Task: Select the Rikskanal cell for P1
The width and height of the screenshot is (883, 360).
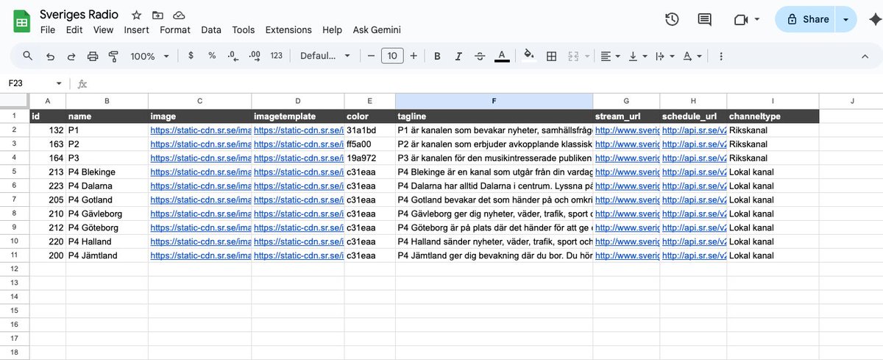Action: (x=773, y=130)
